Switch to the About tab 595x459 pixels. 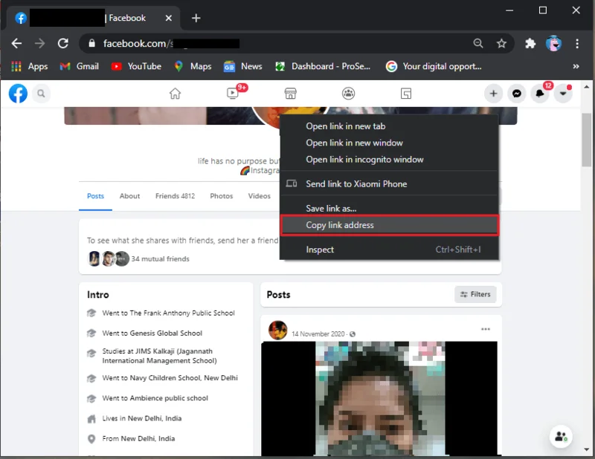pos(129,196)
